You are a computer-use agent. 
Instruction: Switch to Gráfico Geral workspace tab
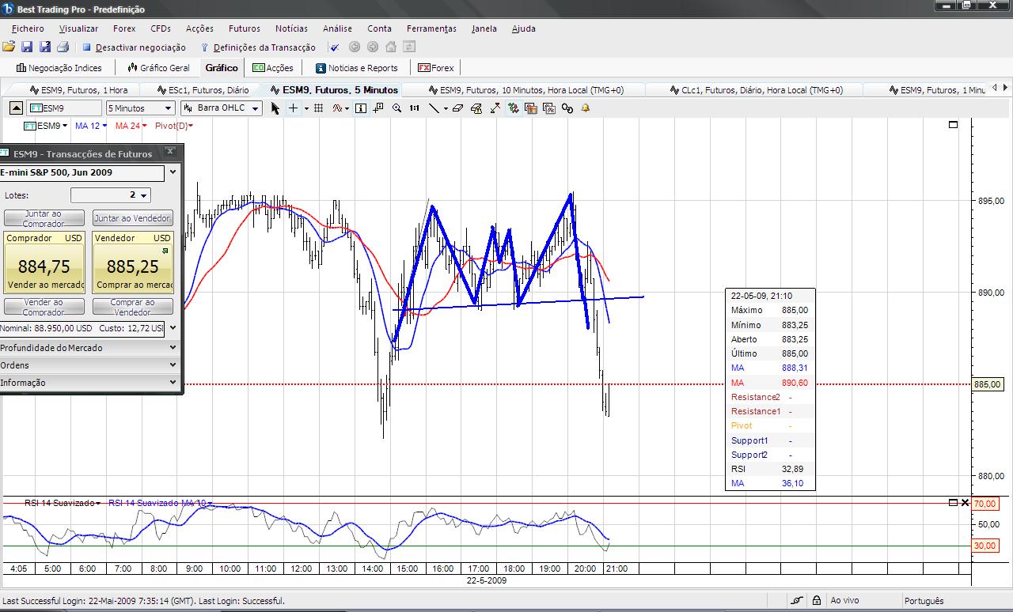(x=159, y=68)
